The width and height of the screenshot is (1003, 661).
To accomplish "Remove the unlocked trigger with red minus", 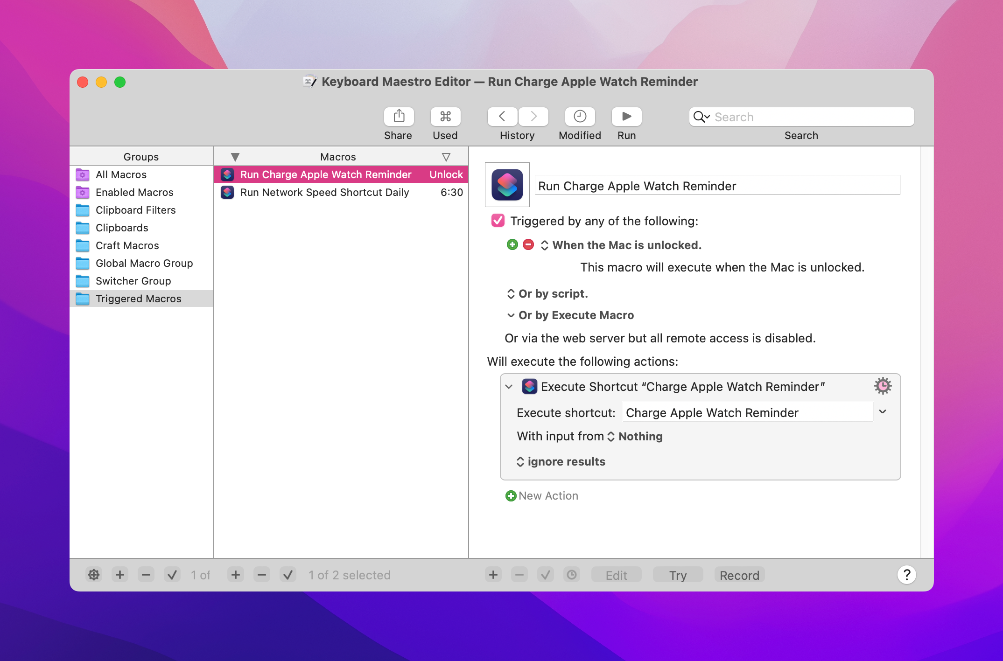I will [528, 244].
